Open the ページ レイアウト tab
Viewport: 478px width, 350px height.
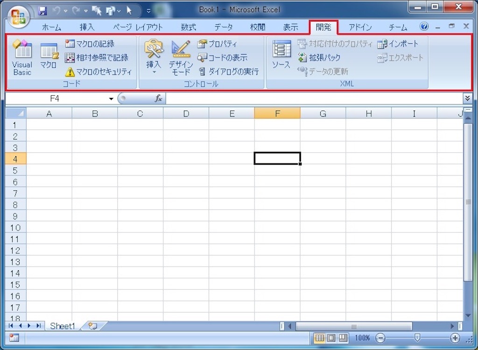pos(138,28)
